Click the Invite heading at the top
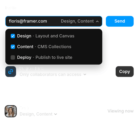This screenshot has width=139, height=122. (11, 8)
